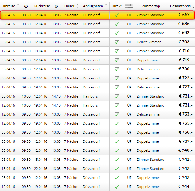Select Hamburg departure in 12.04.16 row
Viewport: 195px width, 191px height.
90,105
